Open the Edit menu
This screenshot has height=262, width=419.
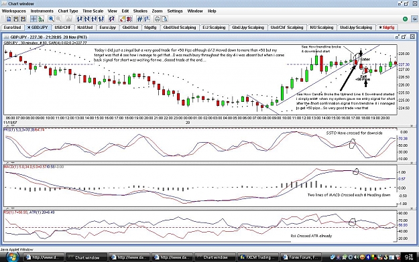(x=125, y=11)
